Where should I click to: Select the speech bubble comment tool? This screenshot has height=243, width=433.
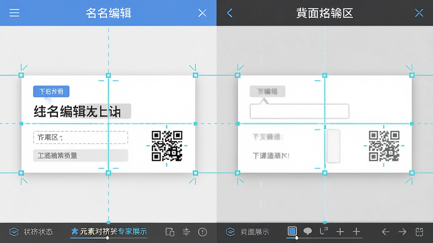[307, 232]
